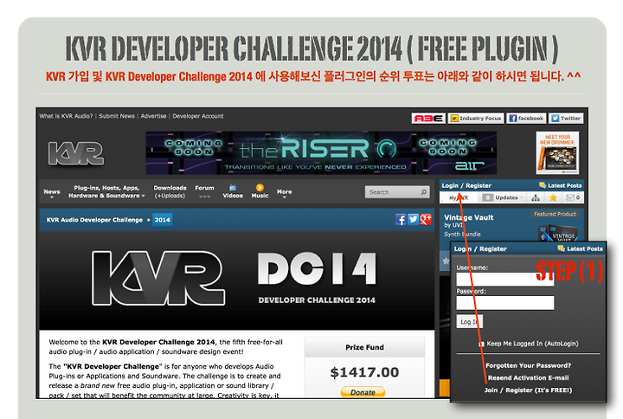Select the 2014 breadcrumb tab
The height and width of the screenshot is (419, 623).
[162, 220]
